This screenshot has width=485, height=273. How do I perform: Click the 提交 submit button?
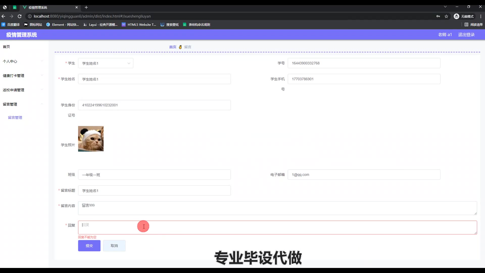[x=89, y=246]
